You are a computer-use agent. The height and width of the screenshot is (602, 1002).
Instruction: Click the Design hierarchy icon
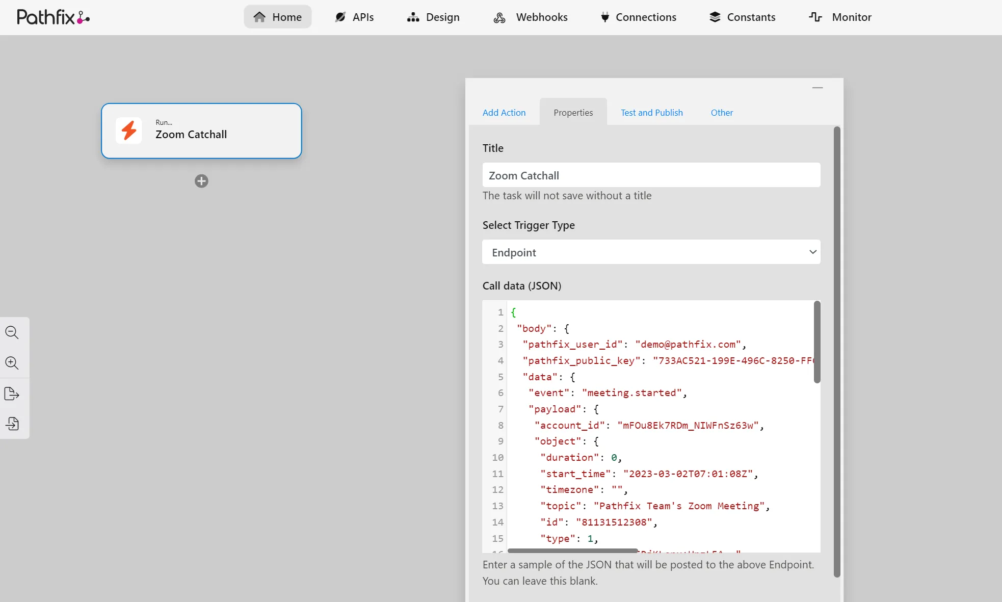click(x=413, y=17)
